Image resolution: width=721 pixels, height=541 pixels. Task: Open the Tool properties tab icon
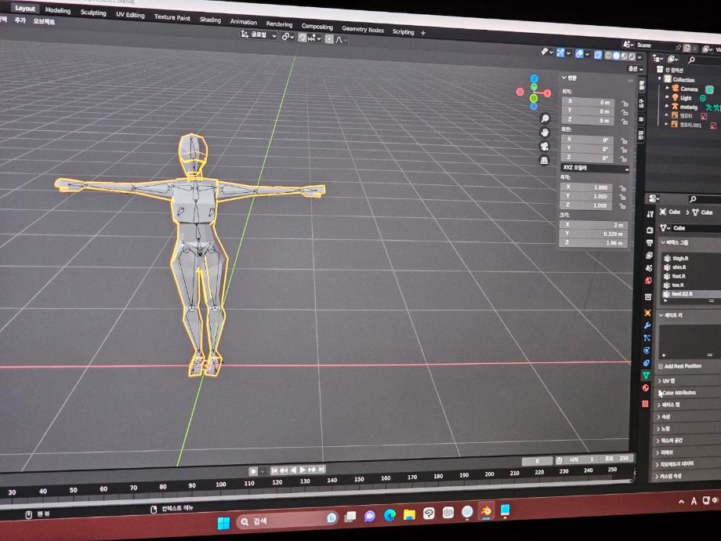pos(649,213)
